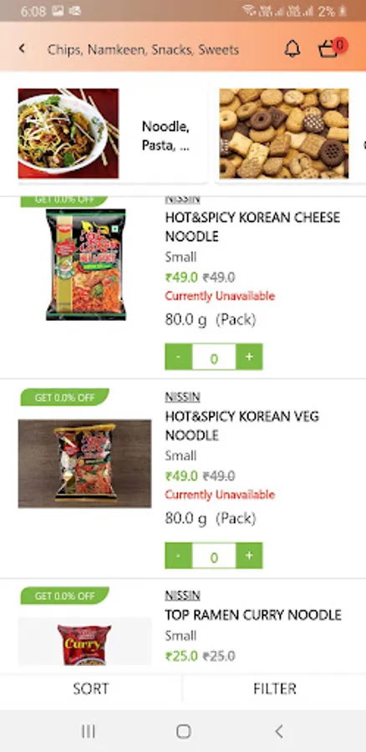Screen dimensions: 366x752
Task: View Korean Veg Noodle product image
Action: [x=85, y=463]
